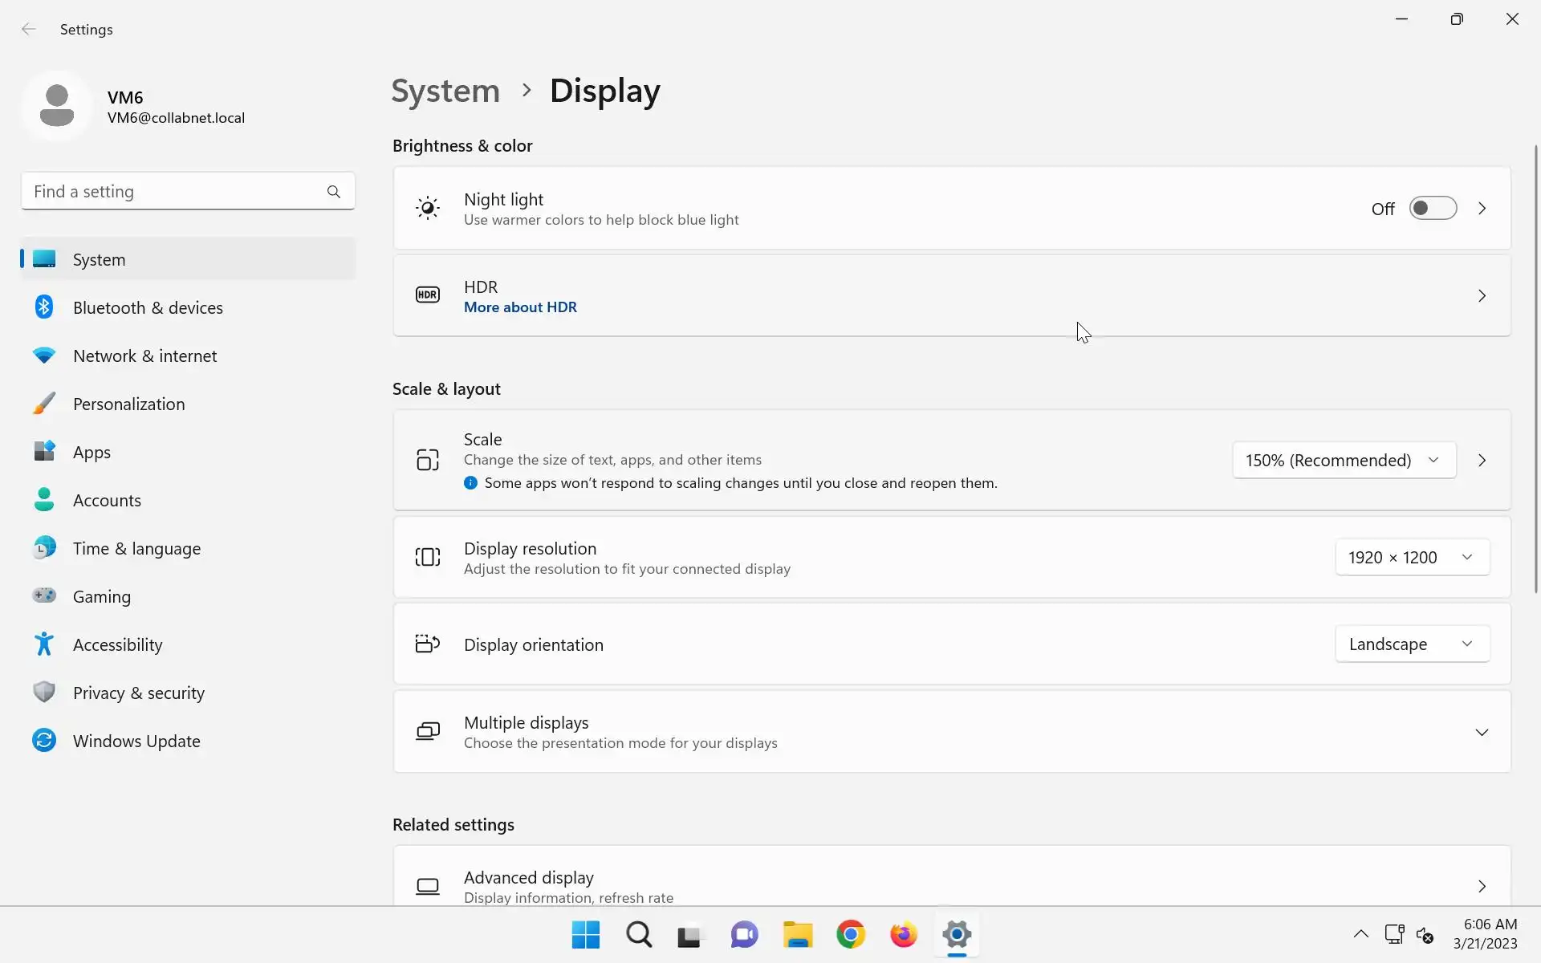
Task: Open Firefox from the taskbar
Action: click(904, 935)
